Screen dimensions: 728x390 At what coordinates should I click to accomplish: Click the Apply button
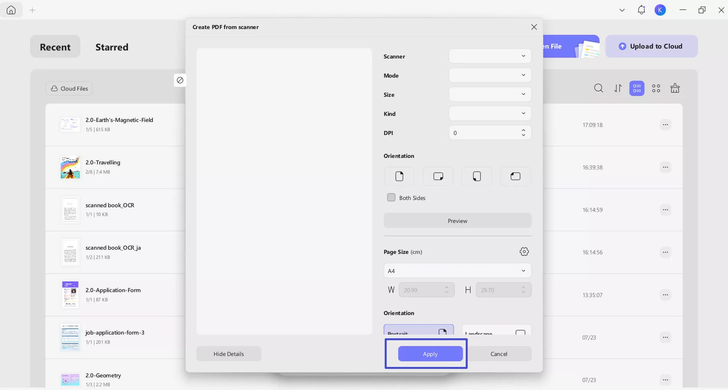(430, 354)
